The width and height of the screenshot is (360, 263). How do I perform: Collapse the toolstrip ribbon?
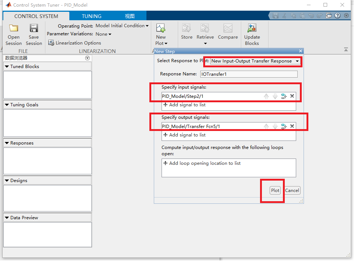point(346,49)
